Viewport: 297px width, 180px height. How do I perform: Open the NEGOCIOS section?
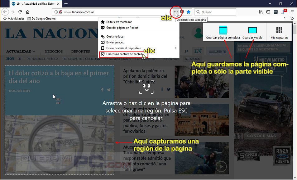click(x=54, y=51)
